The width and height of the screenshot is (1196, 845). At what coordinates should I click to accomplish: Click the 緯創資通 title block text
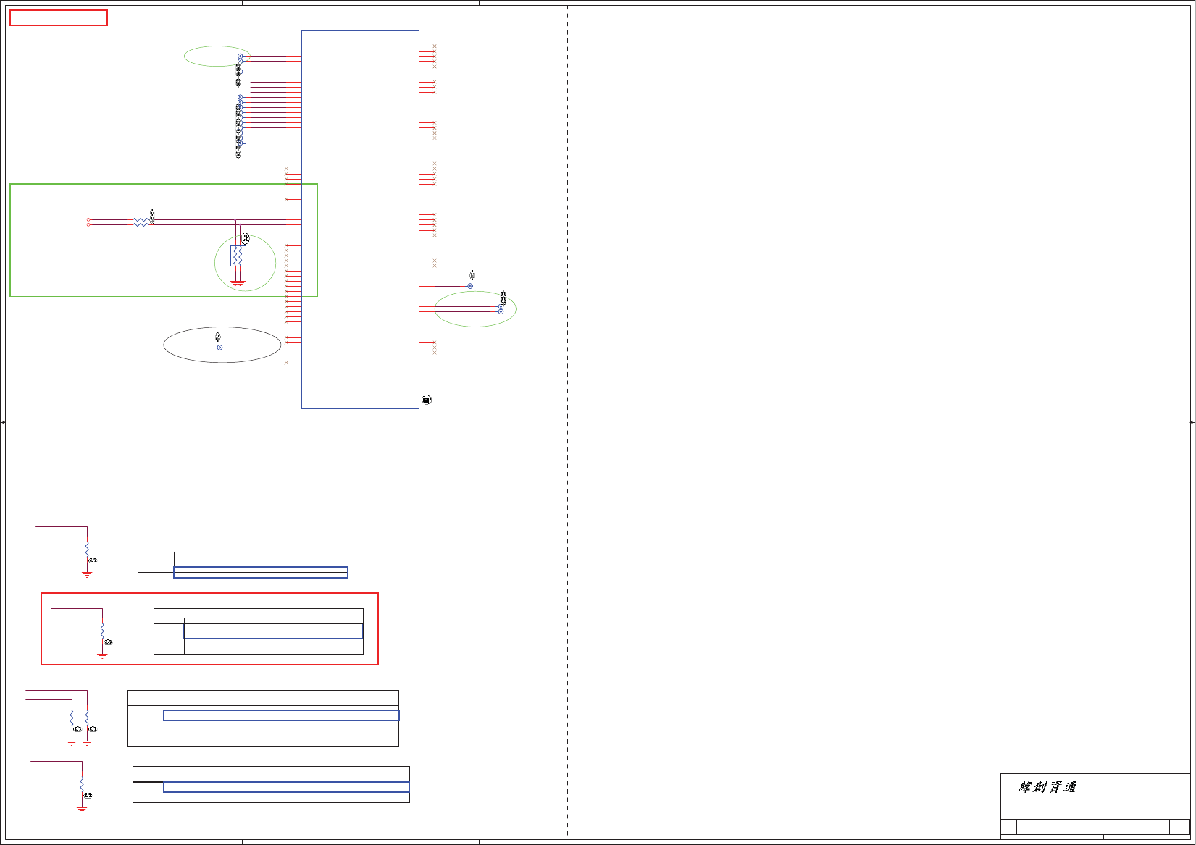pos(1047,787)
